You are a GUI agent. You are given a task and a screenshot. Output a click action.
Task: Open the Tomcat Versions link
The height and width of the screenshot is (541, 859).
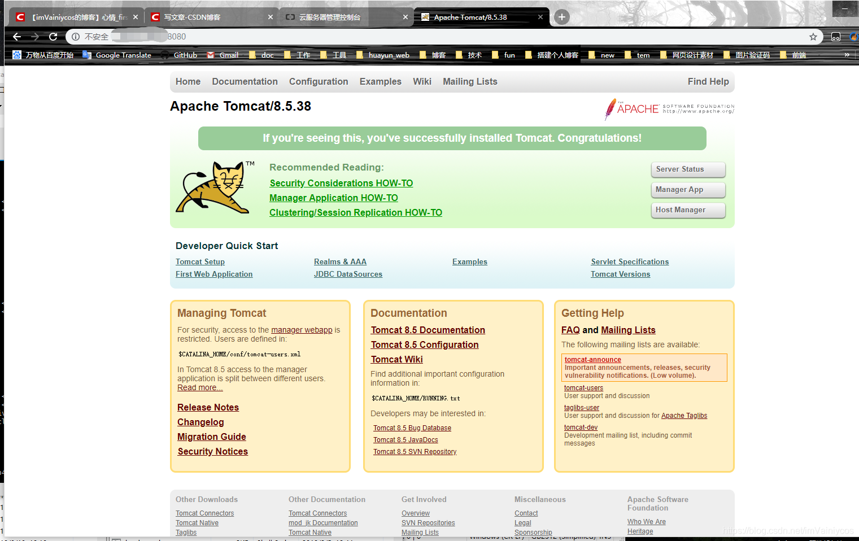[x=620, y=274]
